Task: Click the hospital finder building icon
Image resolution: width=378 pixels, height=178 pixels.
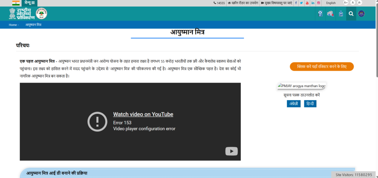Action: pyautogui.click(x=330, y=14)
